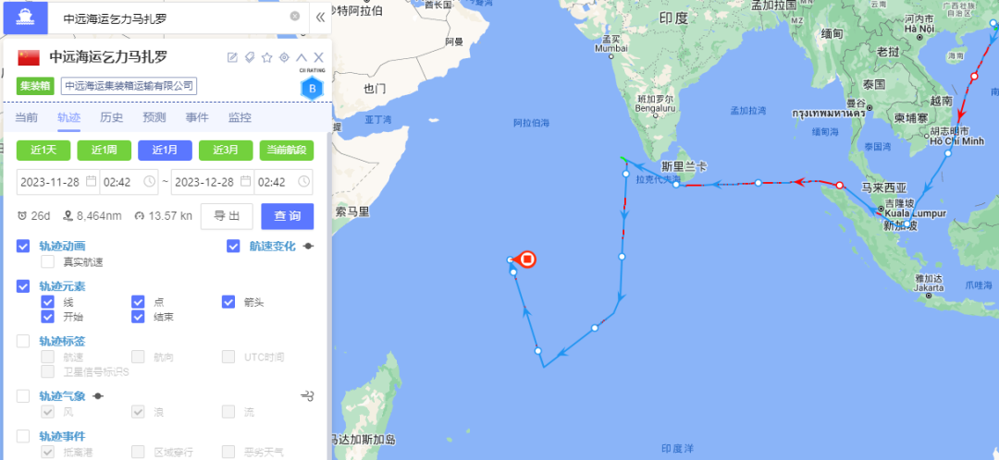Click the CII rating B hexagon badge

(x=312, y=89)
